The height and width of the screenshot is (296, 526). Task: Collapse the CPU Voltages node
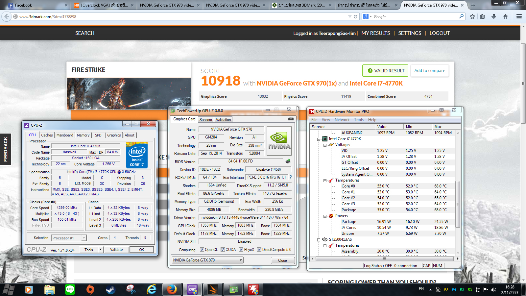coord(324,145)
